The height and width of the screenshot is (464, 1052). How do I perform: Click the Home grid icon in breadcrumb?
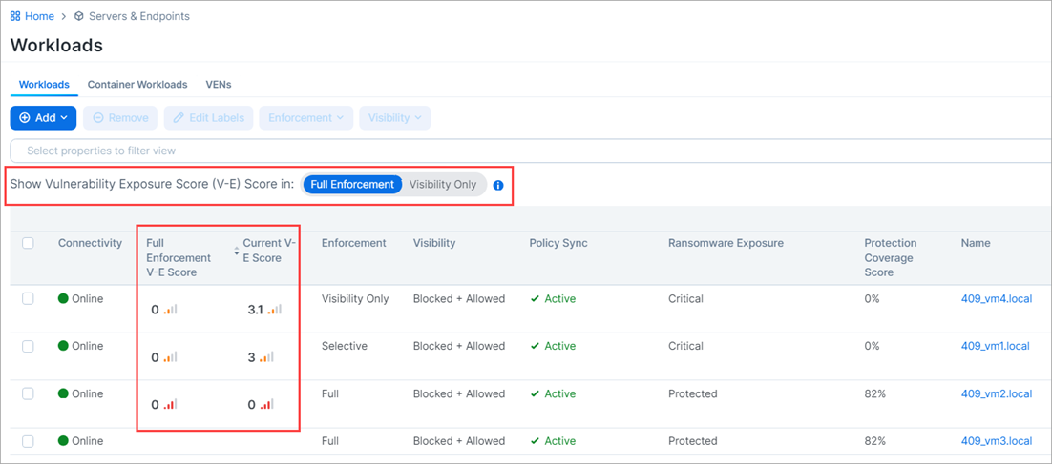[15, 16]
